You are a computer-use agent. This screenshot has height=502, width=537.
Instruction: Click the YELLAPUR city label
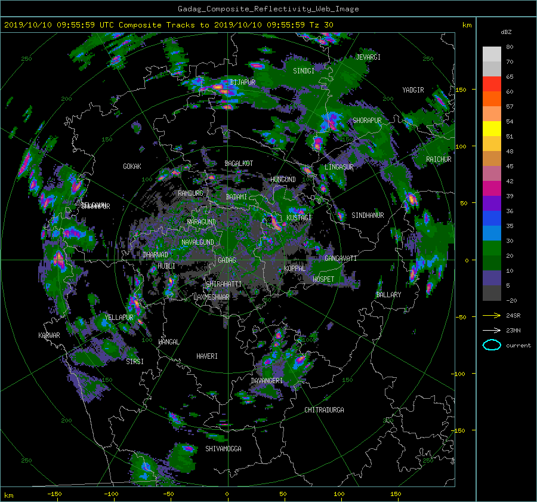coord(119,318)
